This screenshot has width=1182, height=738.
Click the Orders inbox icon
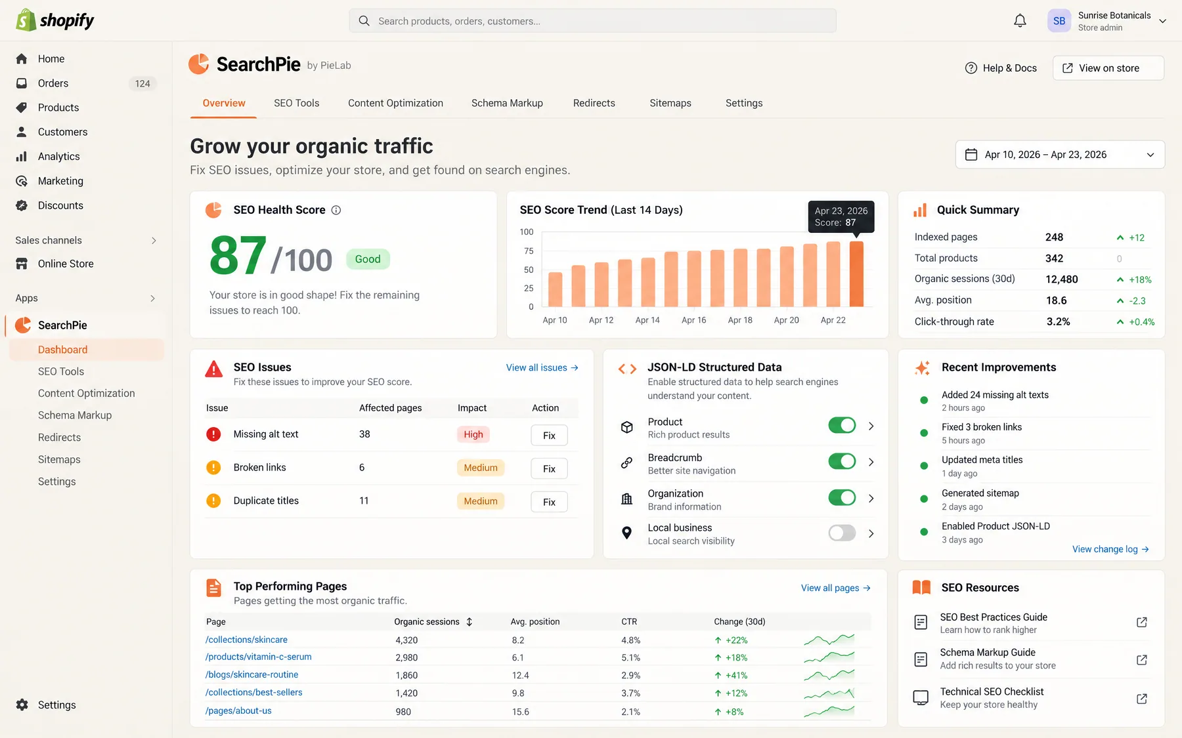coord(22,83)
